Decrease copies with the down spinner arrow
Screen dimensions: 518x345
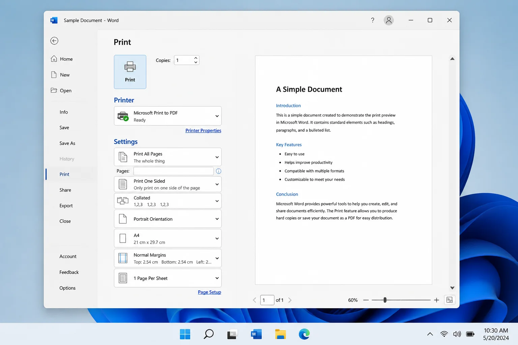[x=196, y=62]
